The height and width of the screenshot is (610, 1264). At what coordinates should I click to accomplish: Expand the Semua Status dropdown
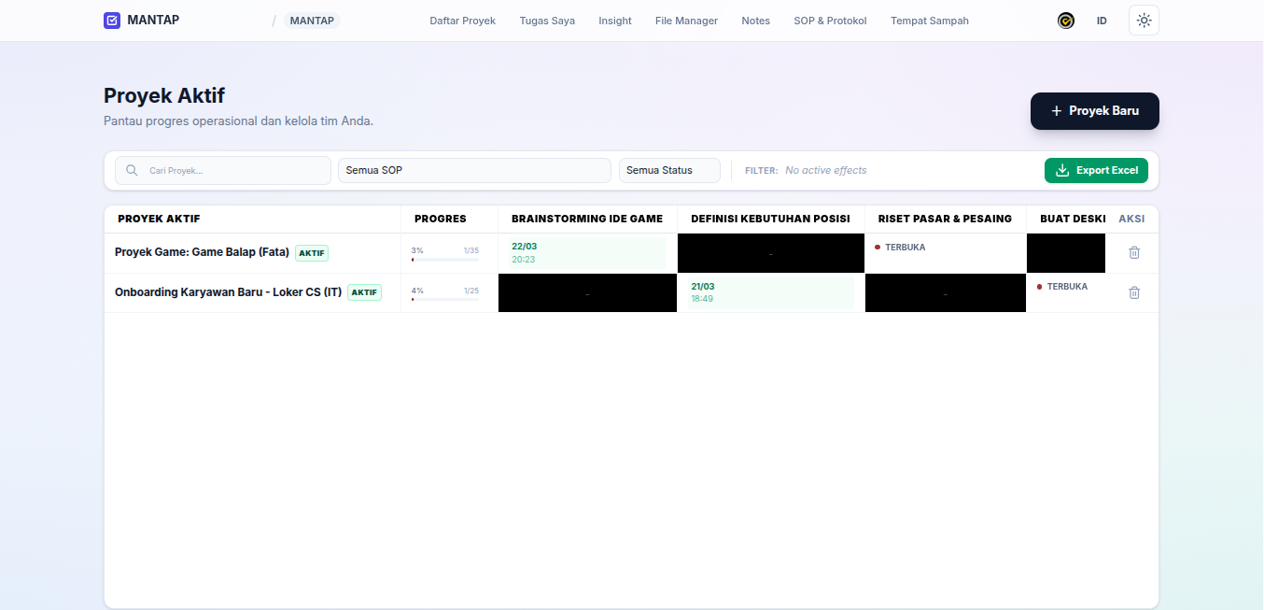click(669, 170)
